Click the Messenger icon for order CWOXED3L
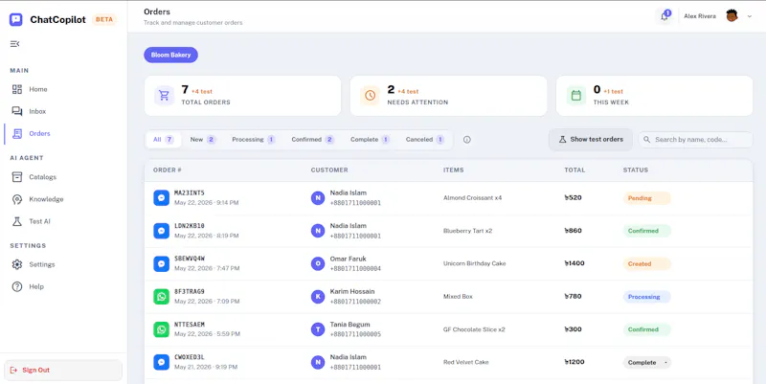 point(161,362)
